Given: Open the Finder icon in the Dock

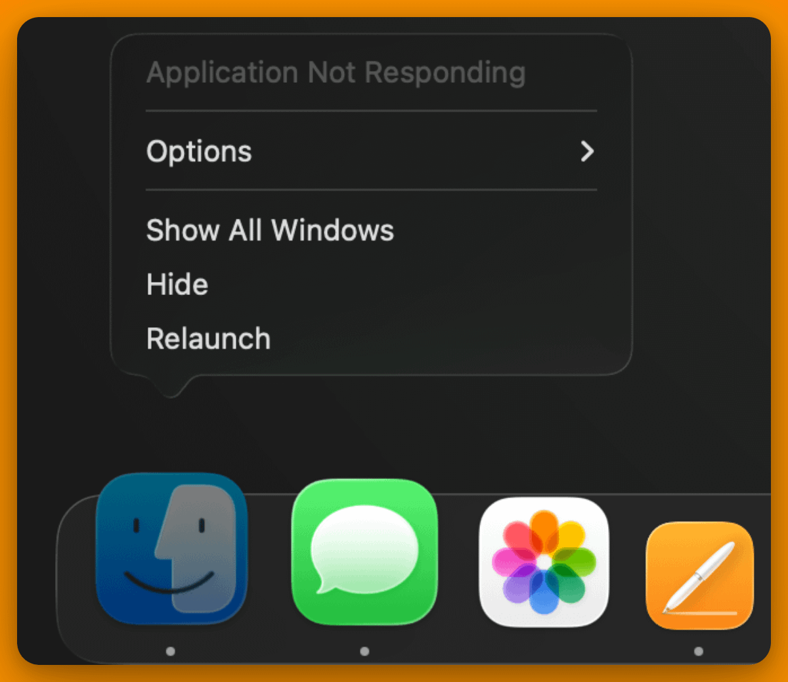Looking at the screenshot, I should (171, 549).
